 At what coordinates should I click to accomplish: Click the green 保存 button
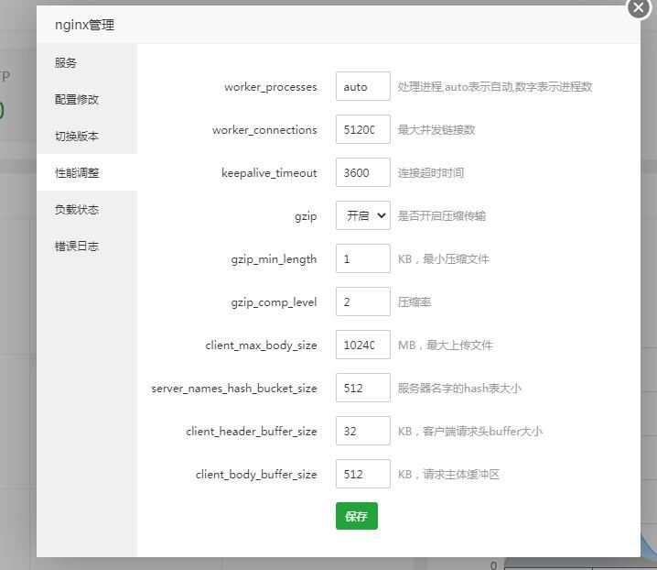[356, 517]
